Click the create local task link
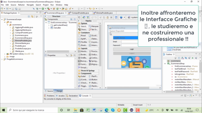The width and height of the screenshot is (202, 113). pyautogui.click(x=169, y=50)
